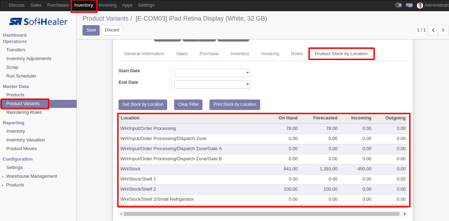Viewport: 449px width, 221px height.
Task: Open the icon with badge 2 in top bar
Action: point(398,5)
